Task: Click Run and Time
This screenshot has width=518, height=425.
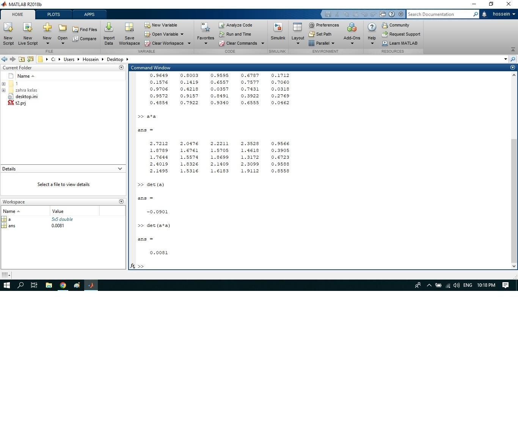Action: pyautogui.click(x=235, y=34)
